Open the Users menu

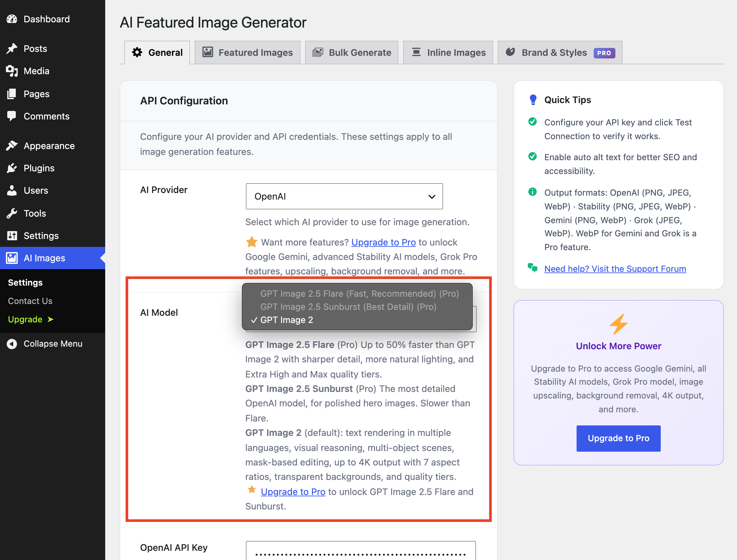(x=52, y=190)
